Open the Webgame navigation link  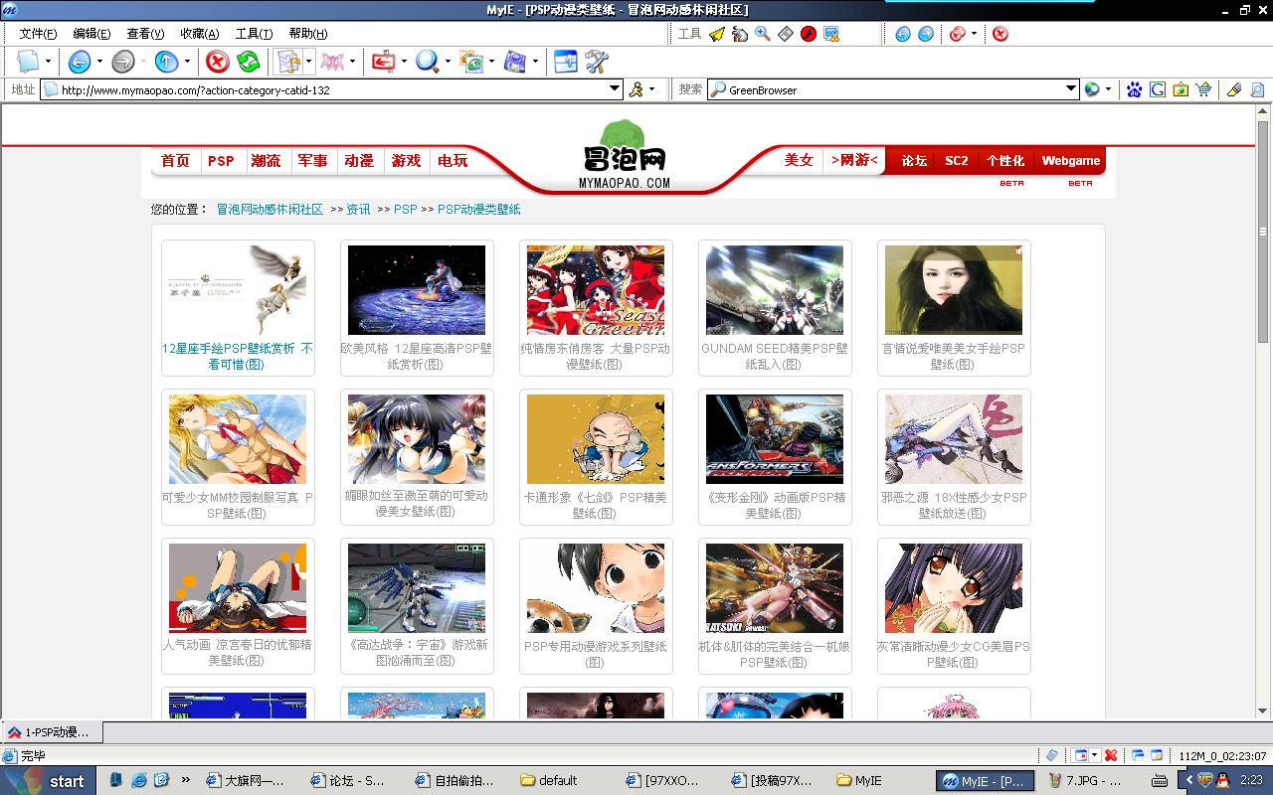point(1070,161)
